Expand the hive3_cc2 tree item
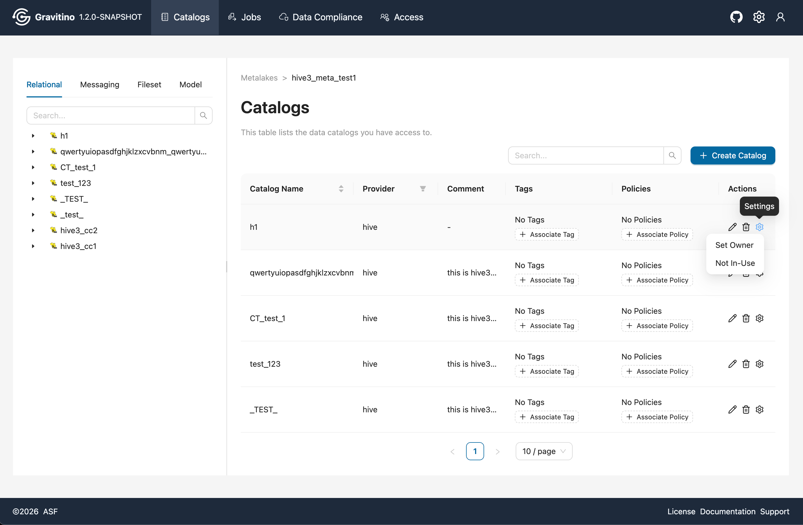Screen dimensions: 803x525 coord(33,230)
